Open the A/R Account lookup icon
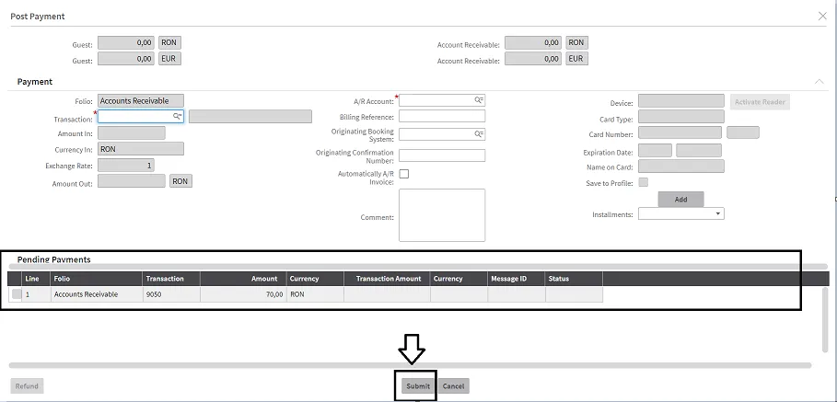 (479, 99)
